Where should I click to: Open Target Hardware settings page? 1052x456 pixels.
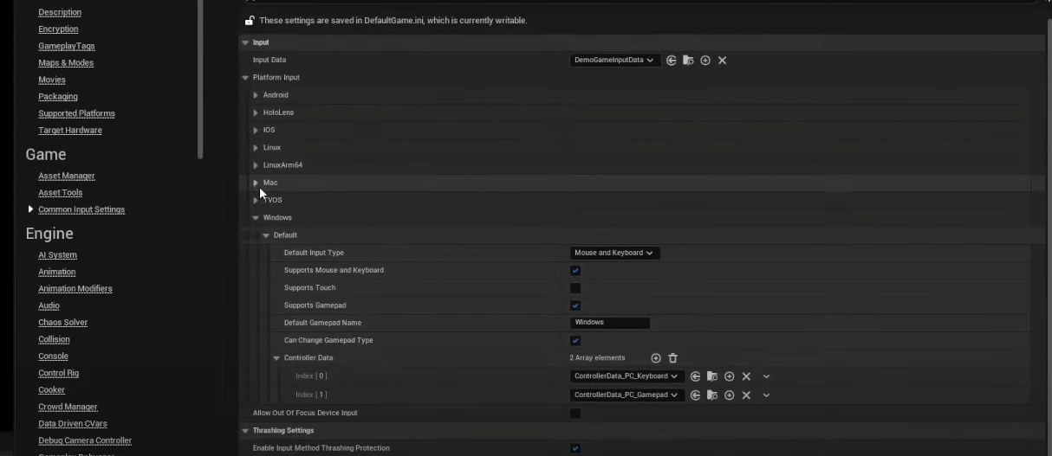click(70, 131)
